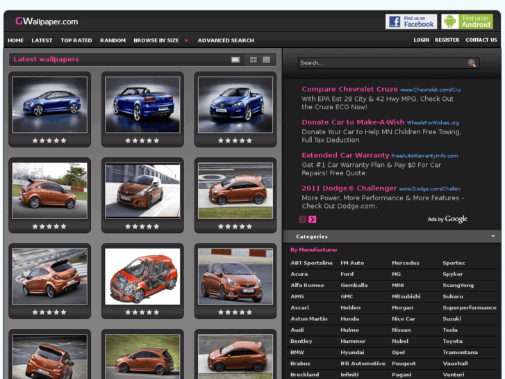Open the orange car cutaway thumbnail
This screenshot has width=505, height=379.
point(142,276)
